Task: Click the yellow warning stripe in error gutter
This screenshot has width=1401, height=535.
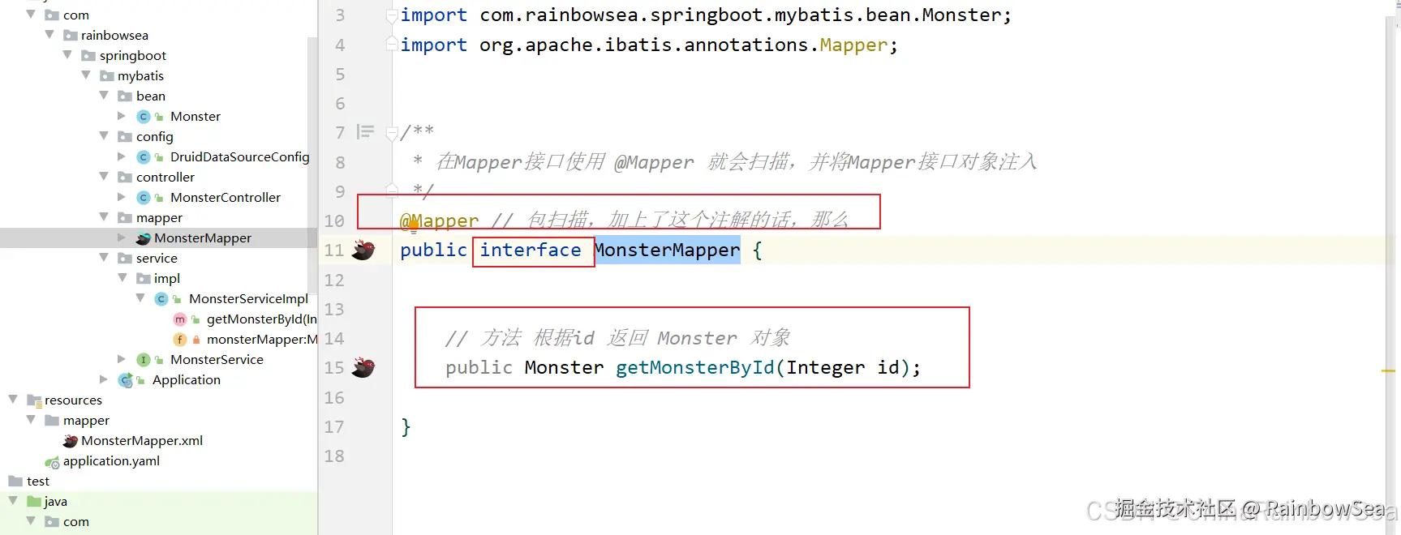Action: pyautogui.click(x=1388, y=370)
